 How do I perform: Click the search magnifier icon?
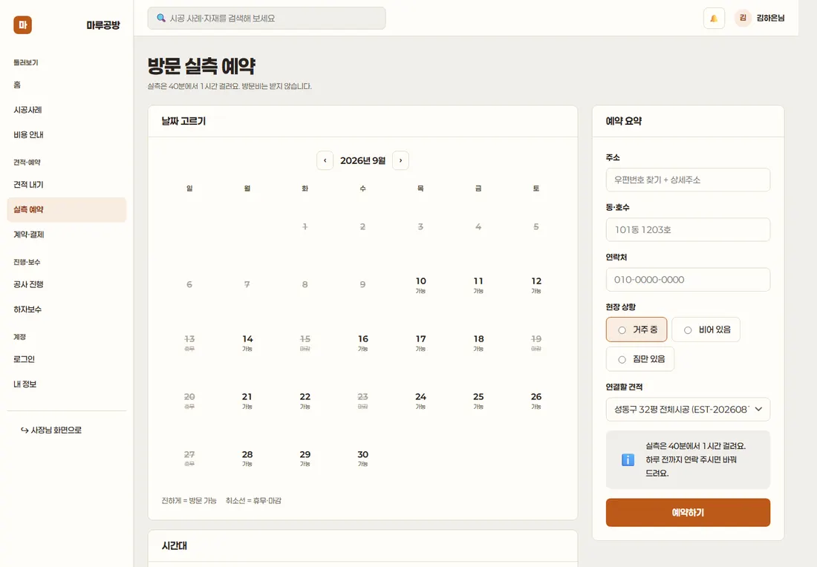[x=161, y=19]
